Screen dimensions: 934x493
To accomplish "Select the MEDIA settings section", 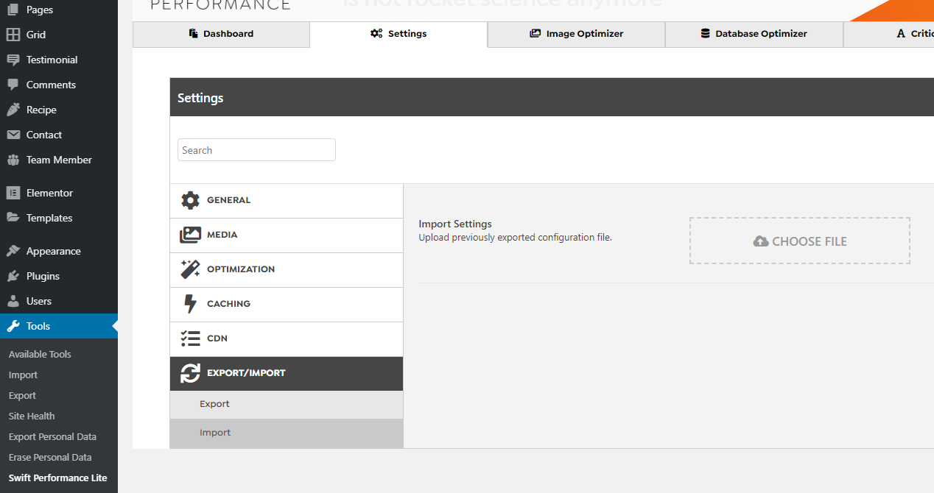I will click(287, 235).
